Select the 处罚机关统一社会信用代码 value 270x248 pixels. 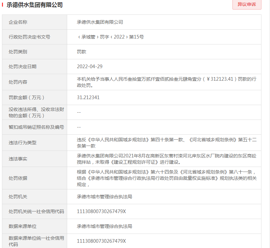click(101, 211)
